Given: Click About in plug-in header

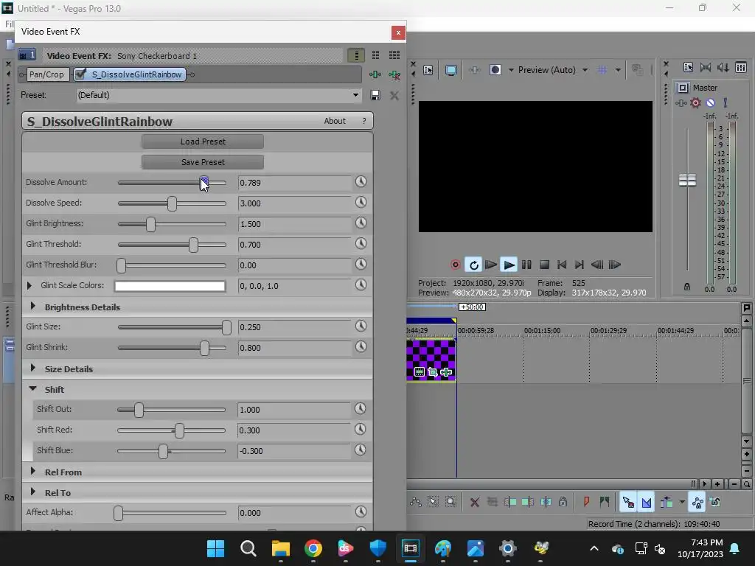Looking at the screenshot, I should point(335,121).
